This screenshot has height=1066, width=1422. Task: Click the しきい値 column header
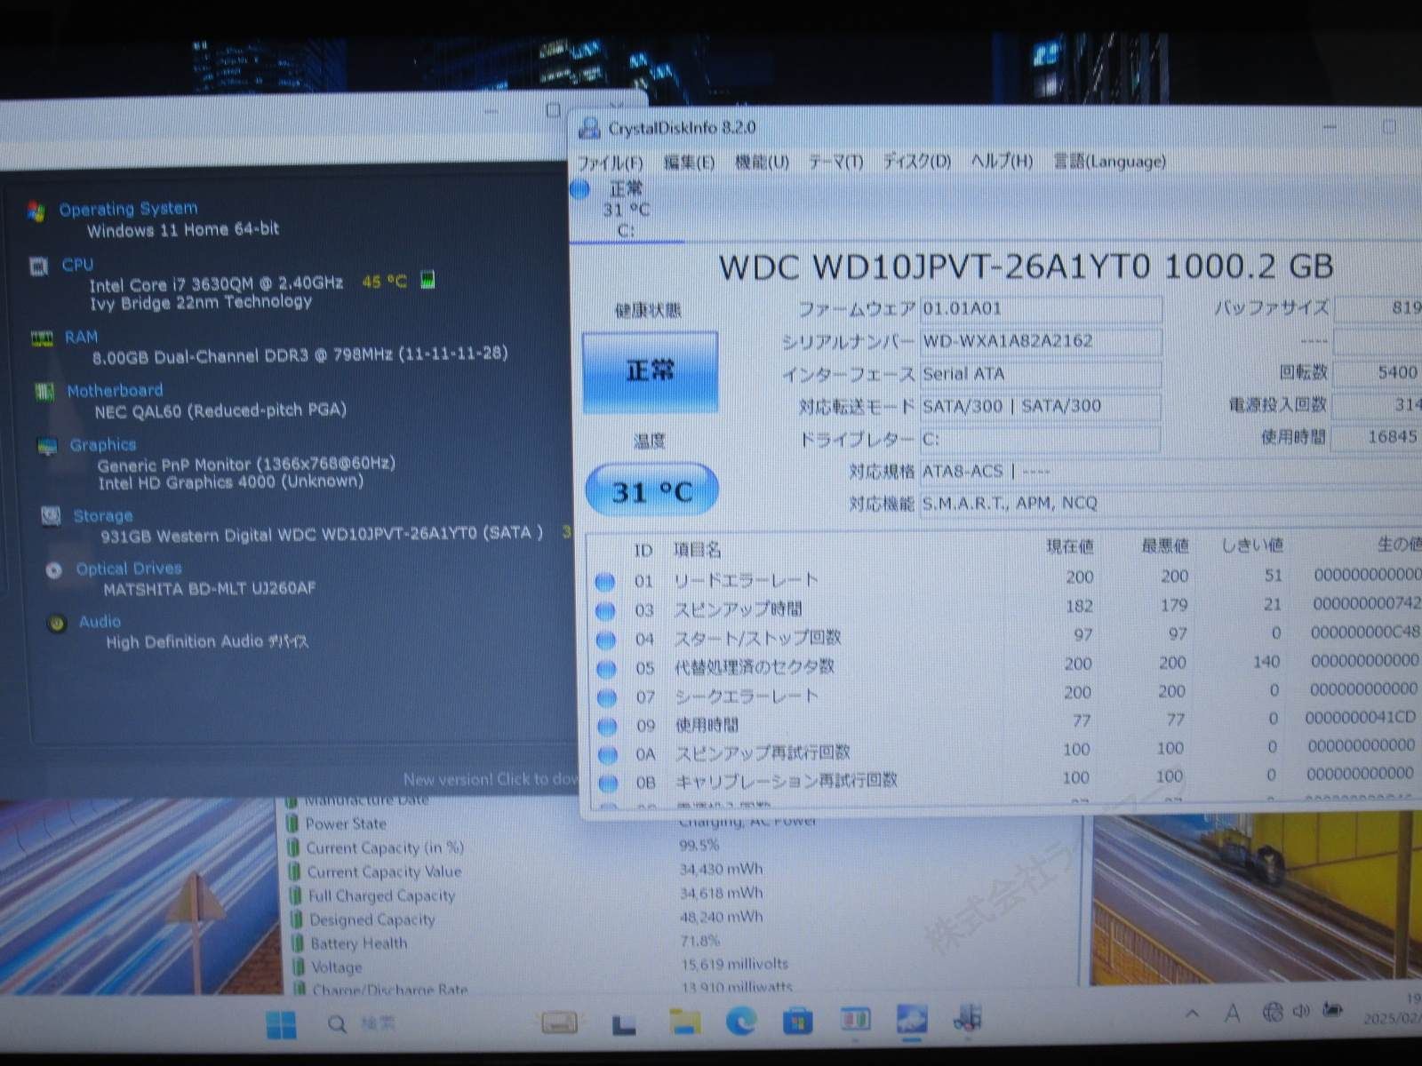(1251, 545)
